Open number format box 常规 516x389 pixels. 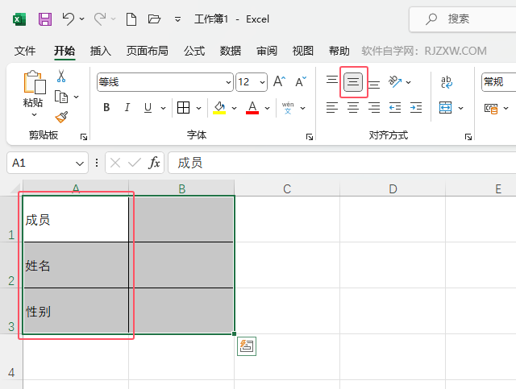(498, 82)
